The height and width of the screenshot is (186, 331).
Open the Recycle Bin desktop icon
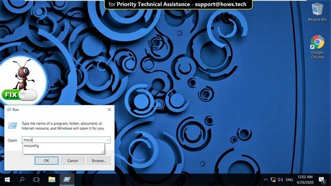317,12
